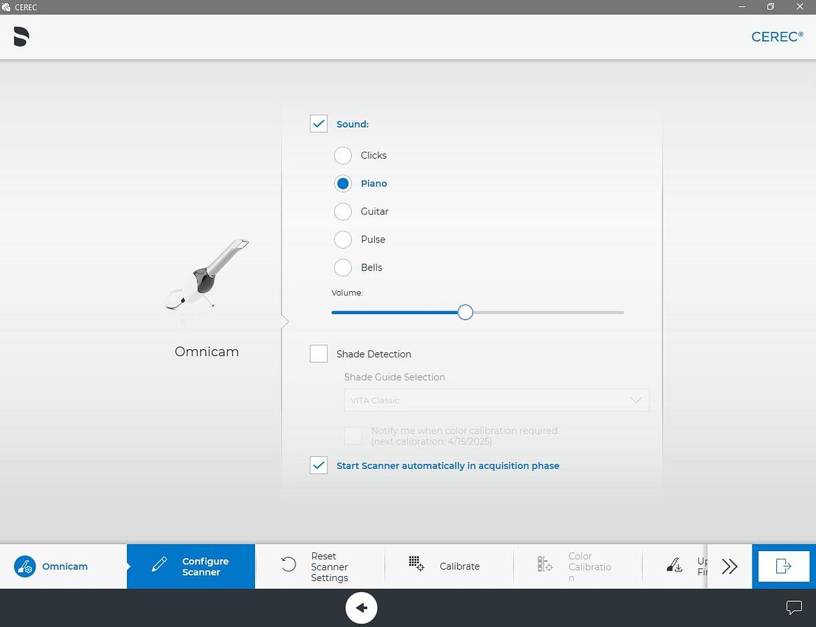Open the Calibrate grid icon

tap(416, 564)
